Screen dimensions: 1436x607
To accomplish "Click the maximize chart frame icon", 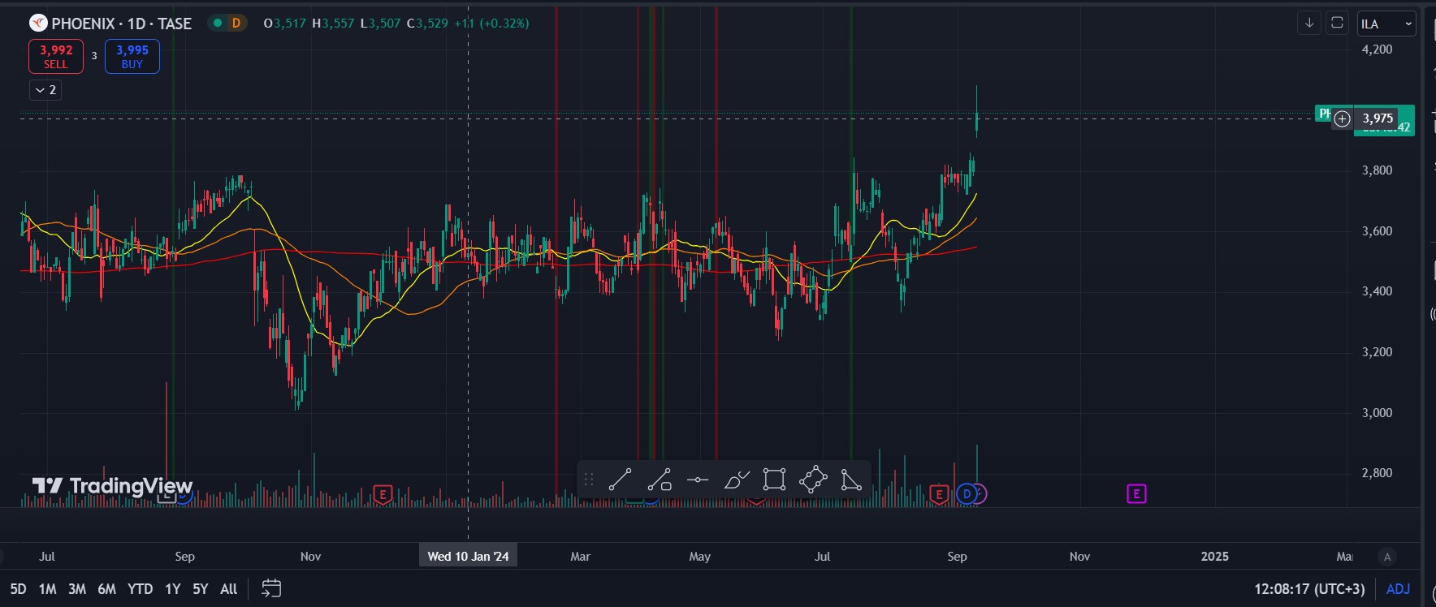I will click(1337, 23).
